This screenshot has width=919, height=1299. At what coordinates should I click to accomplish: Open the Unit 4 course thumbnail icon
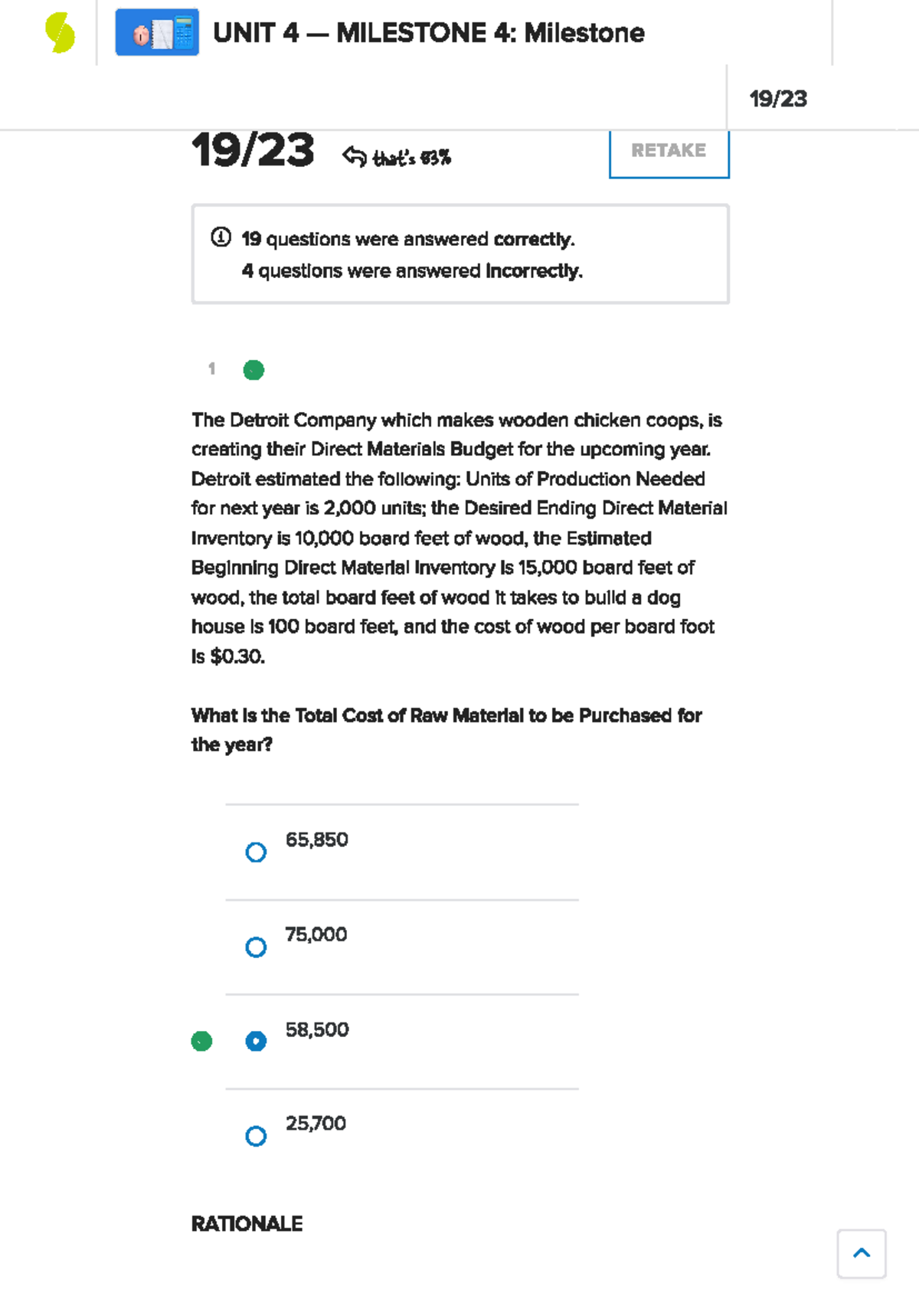(x=157, y=32)
